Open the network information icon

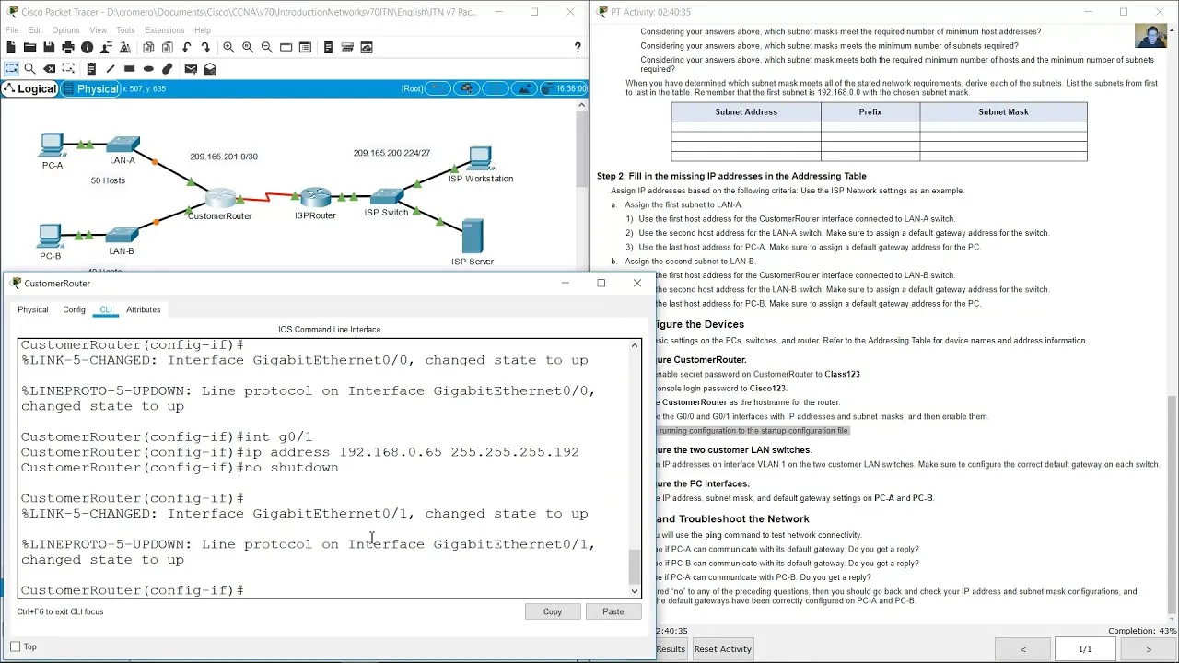pyautogui.click(x=87, y=47)
